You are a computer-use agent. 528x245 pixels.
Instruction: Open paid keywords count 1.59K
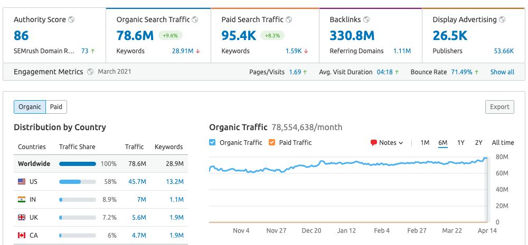coord(293,51)
